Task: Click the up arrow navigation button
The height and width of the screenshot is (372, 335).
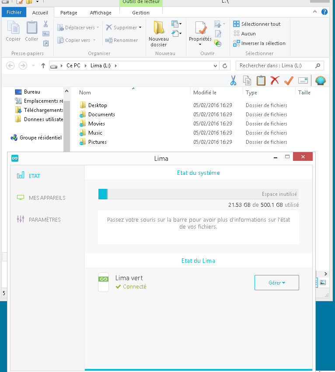Action: (x=43, y=66)
